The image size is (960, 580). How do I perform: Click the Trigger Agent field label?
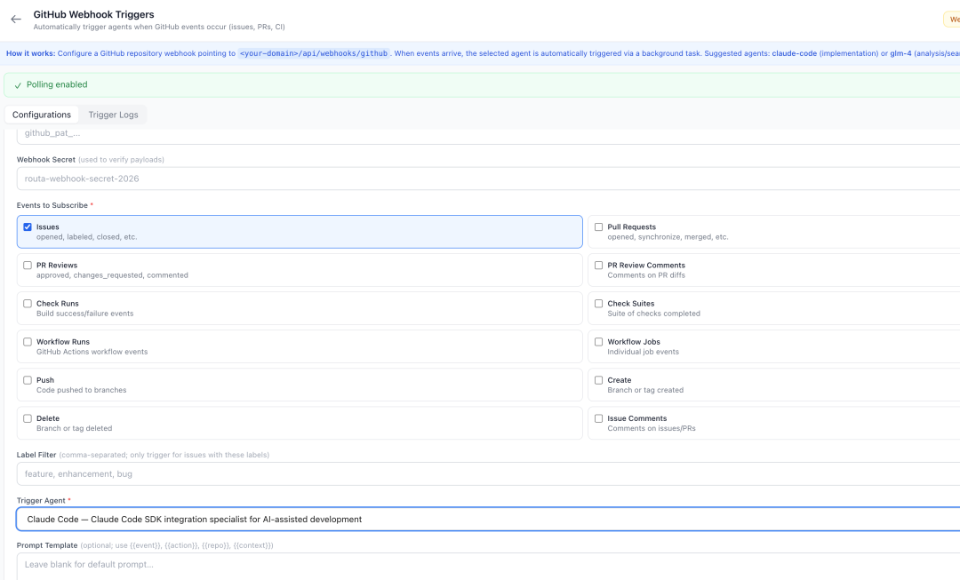41,500
